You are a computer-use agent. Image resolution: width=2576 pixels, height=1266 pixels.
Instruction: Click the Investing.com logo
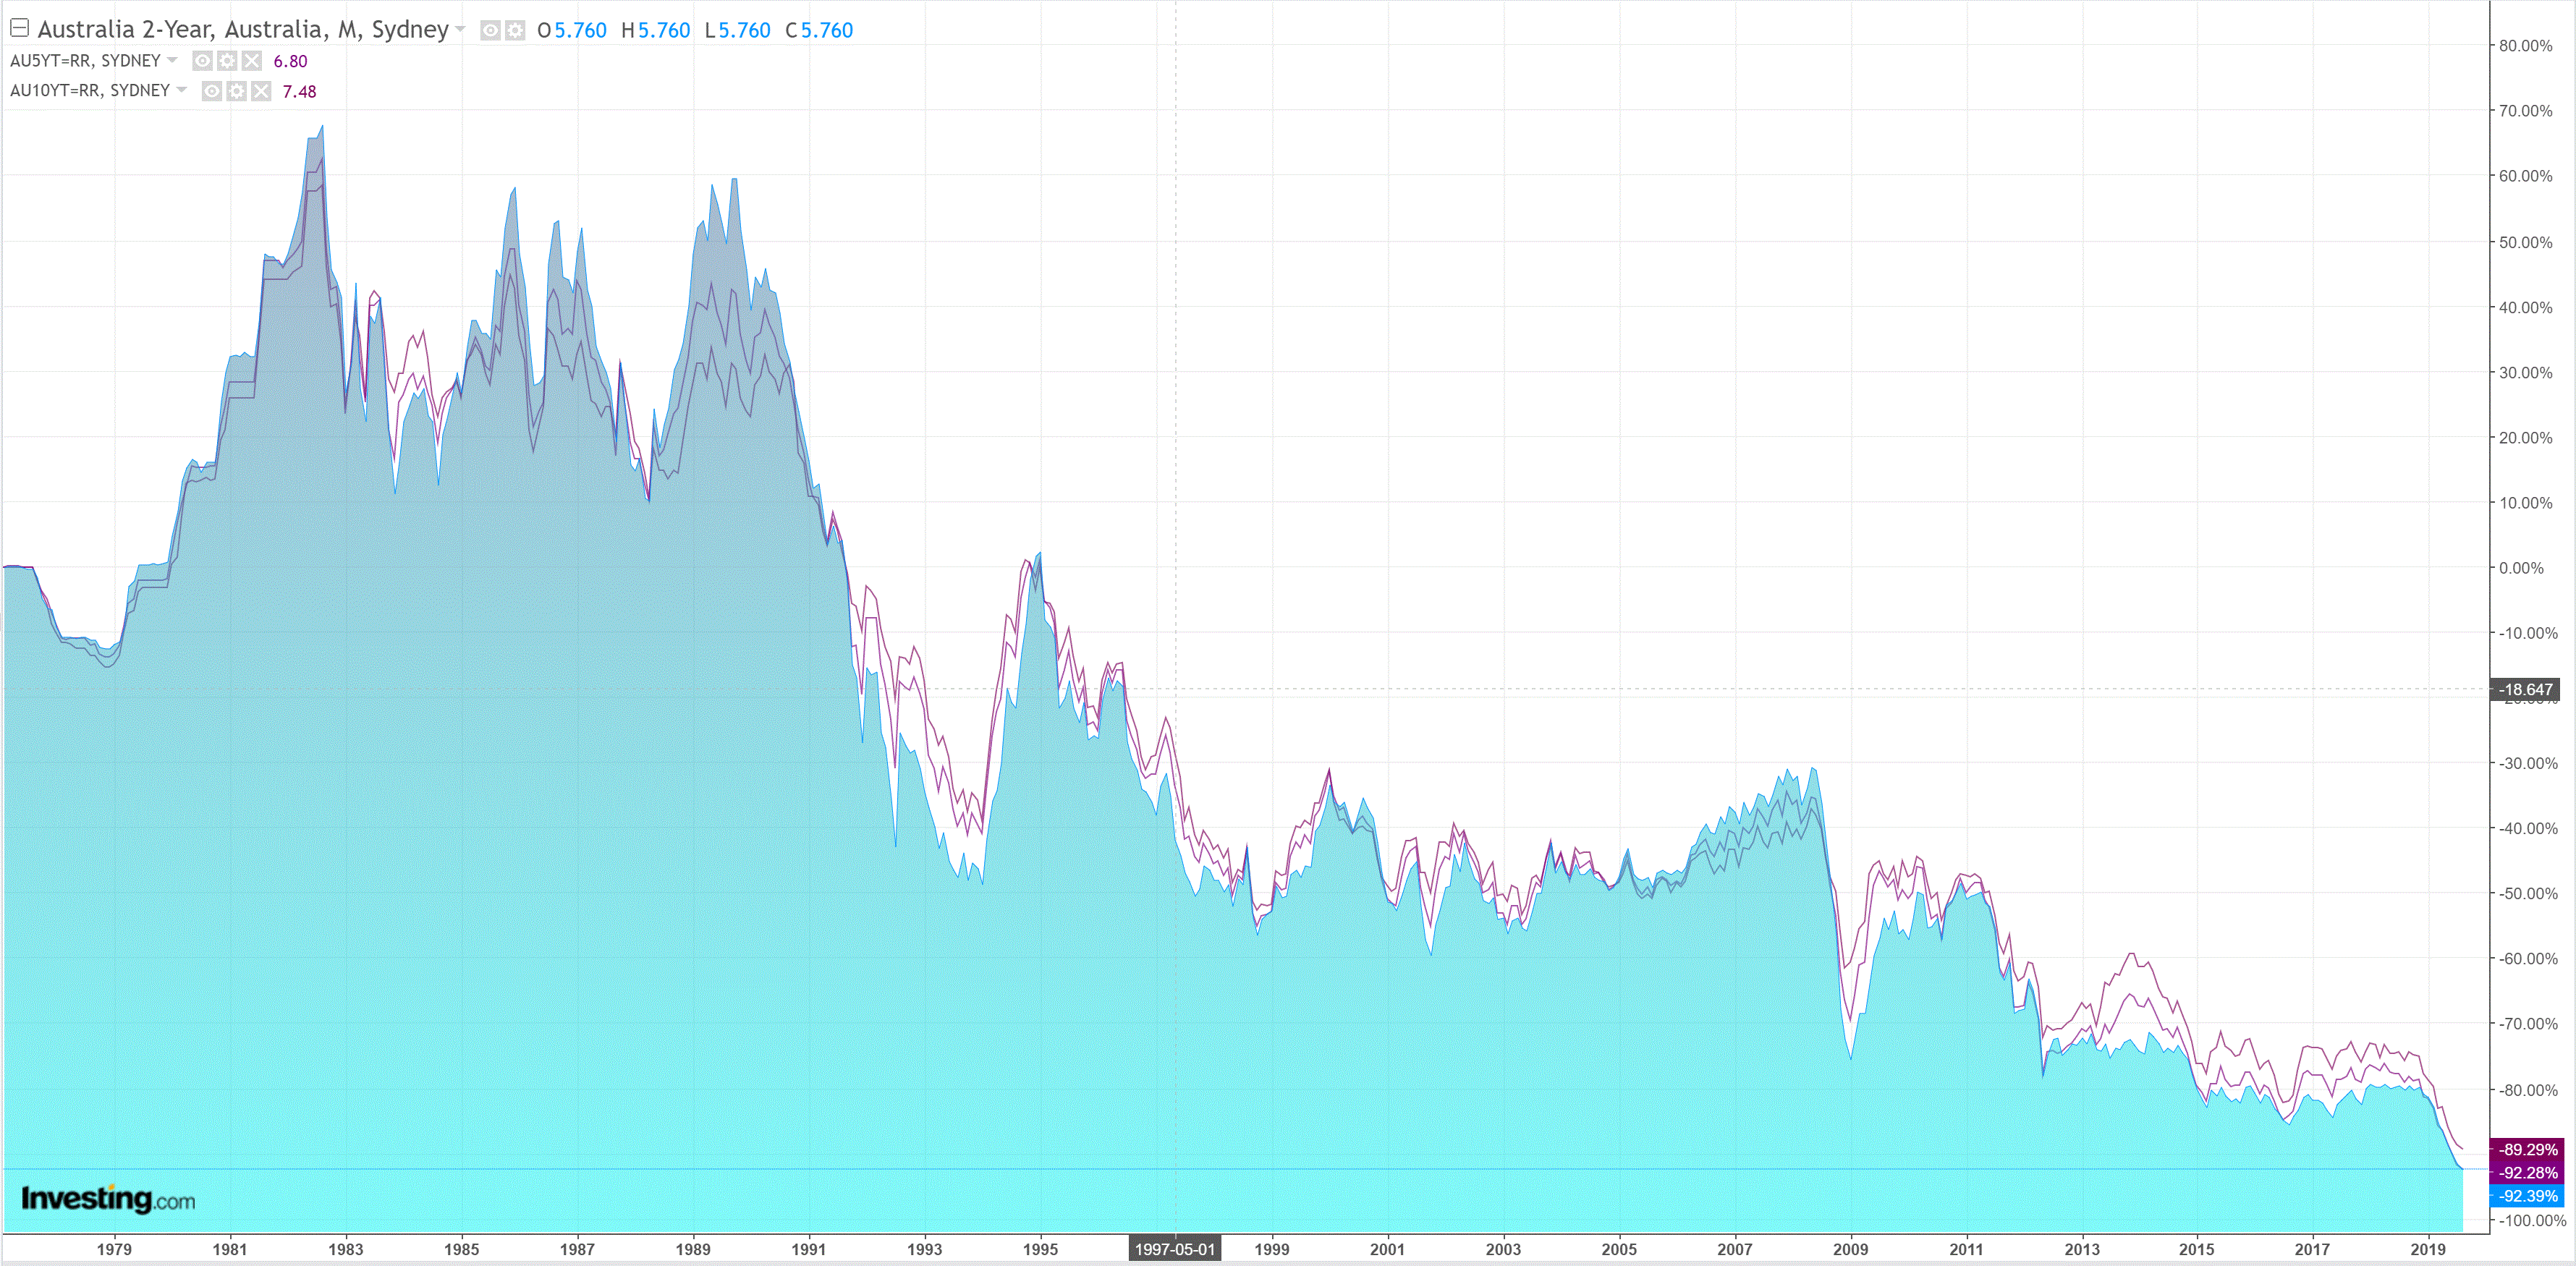(x=108, y=1198)
